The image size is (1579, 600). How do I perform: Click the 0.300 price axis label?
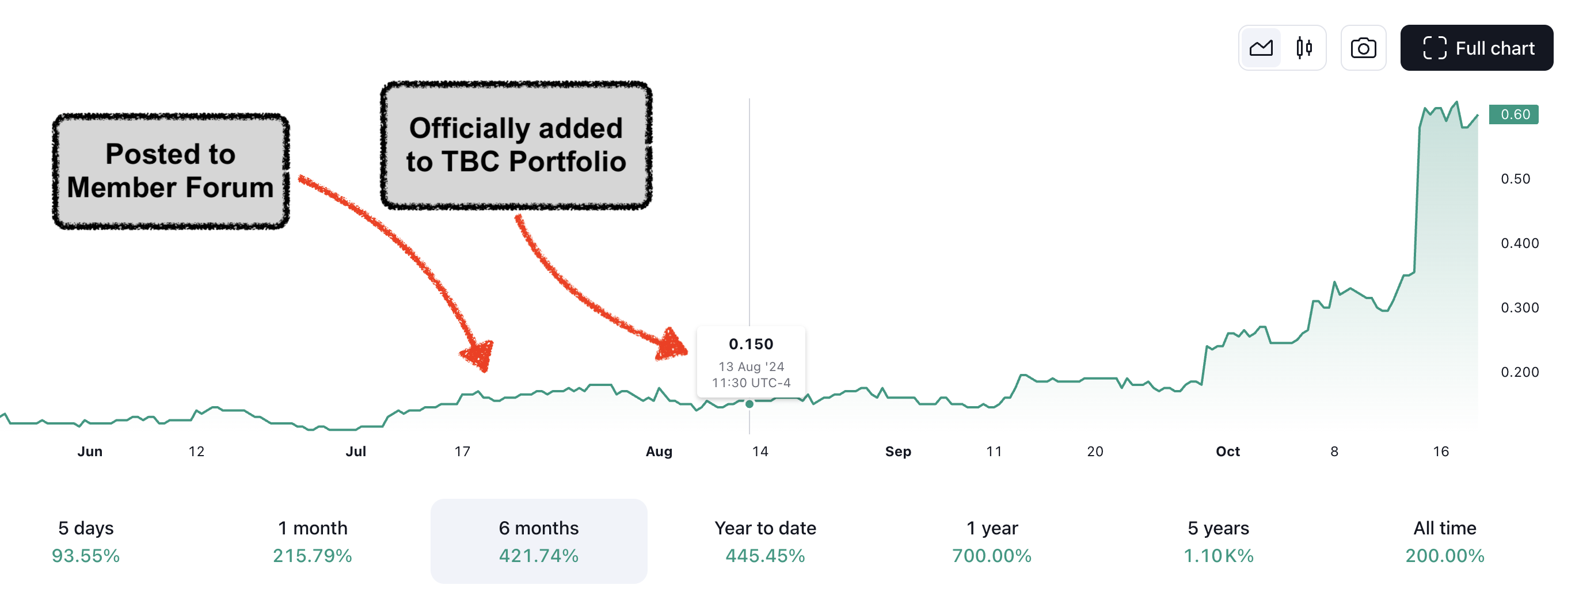[1519, 308]
